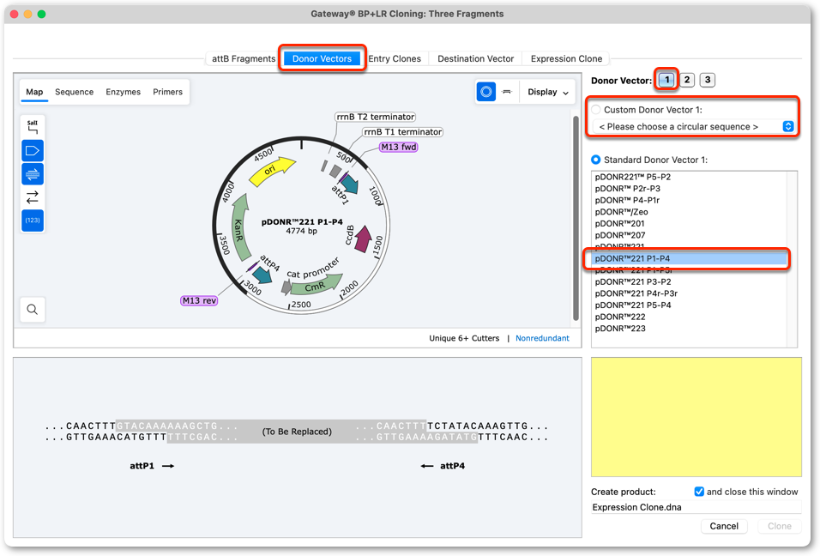This screenshot has width=820, height=556.
Task: Select pDONR221 P1-P4 in the list
Action: tap(690, 258)
